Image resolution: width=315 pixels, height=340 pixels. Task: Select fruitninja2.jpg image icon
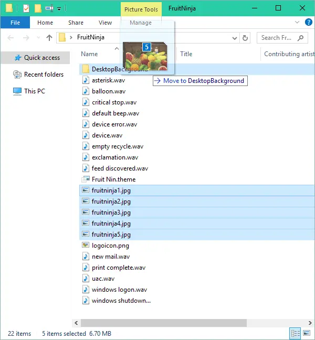point(86,201)
